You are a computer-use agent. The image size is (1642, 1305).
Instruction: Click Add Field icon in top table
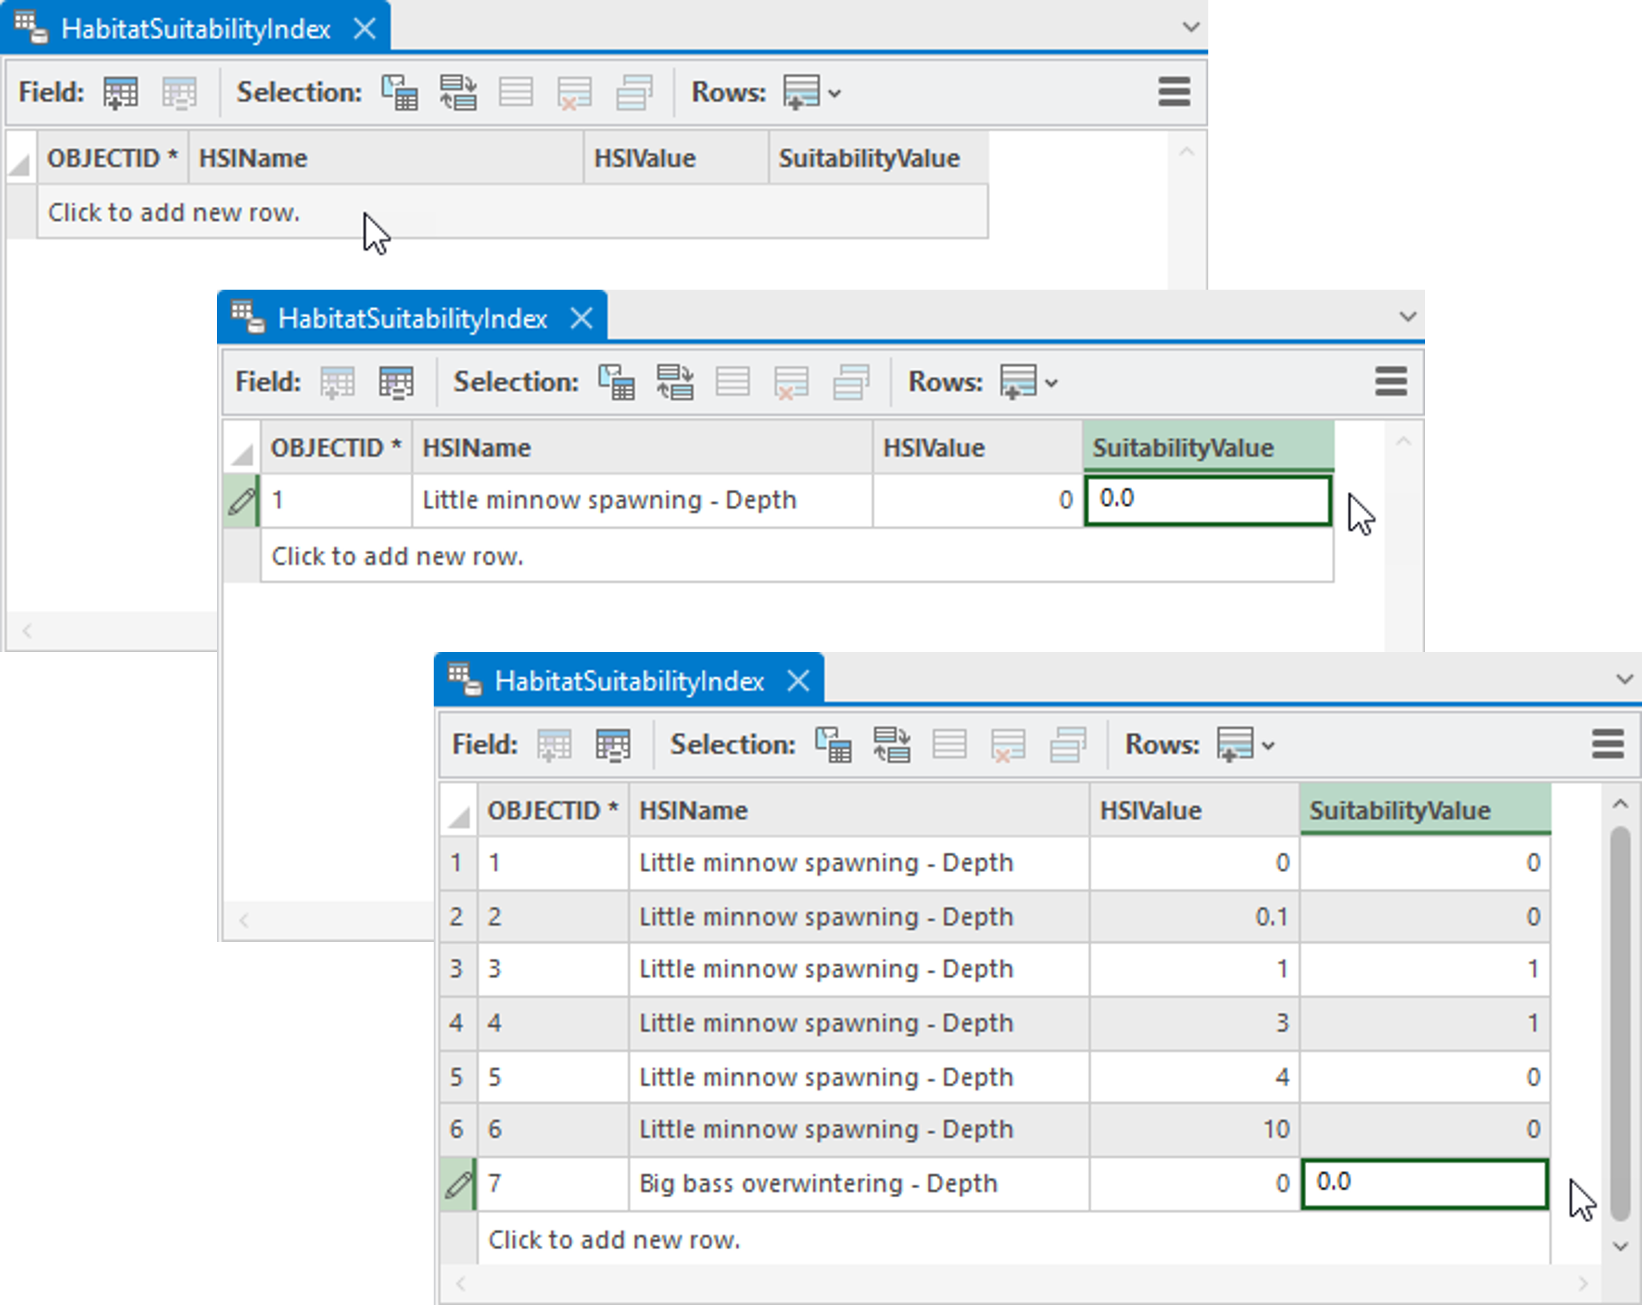click(x=120, y=93)
